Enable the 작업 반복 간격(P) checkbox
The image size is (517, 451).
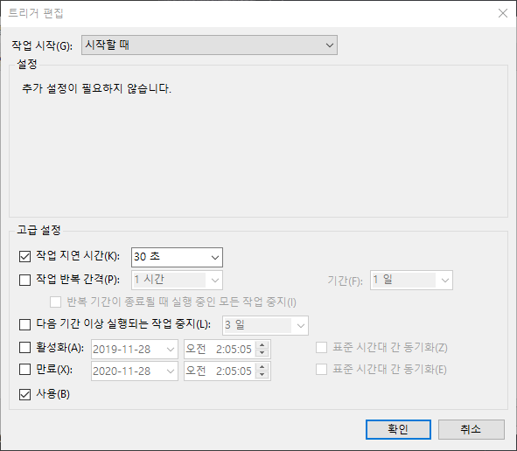tap(24, 280)
